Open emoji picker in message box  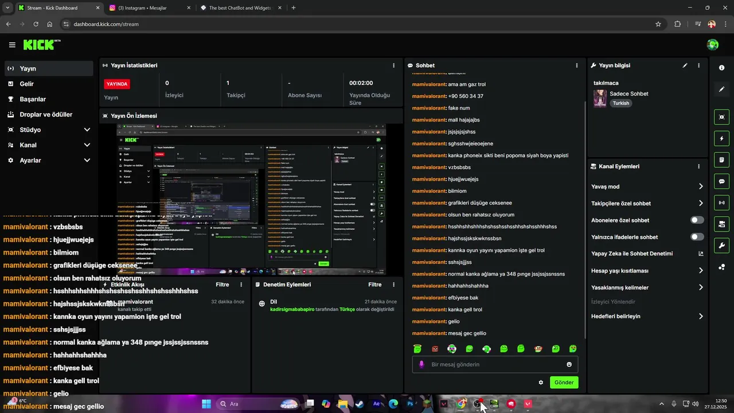pos(569,364)
